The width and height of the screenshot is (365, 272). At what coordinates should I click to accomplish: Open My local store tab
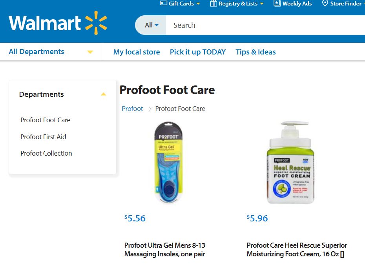pyautogui.click(x=137, y=52)
